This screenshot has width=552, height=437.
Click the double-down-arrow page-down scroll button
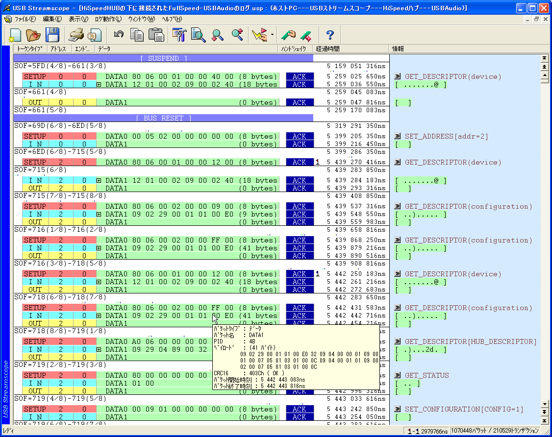(x=544, y=412)
